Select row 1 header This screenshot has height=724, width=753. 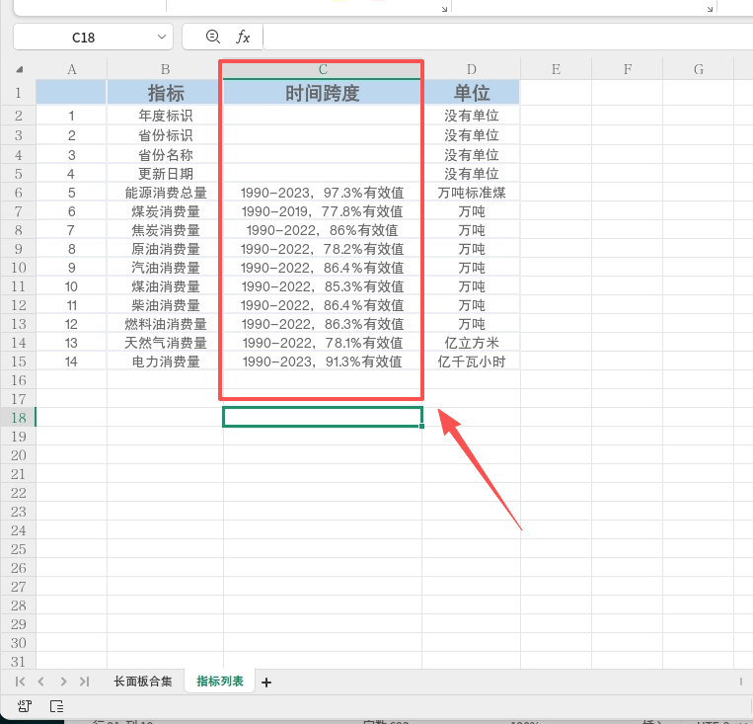pyautogui.click(x=18, y=92)
